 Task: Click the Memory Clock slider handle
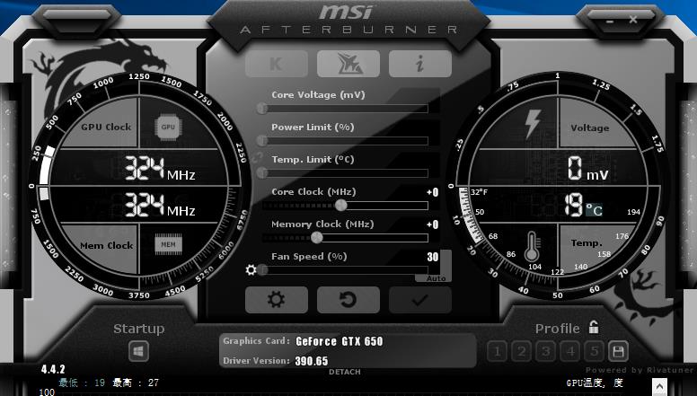316,238
